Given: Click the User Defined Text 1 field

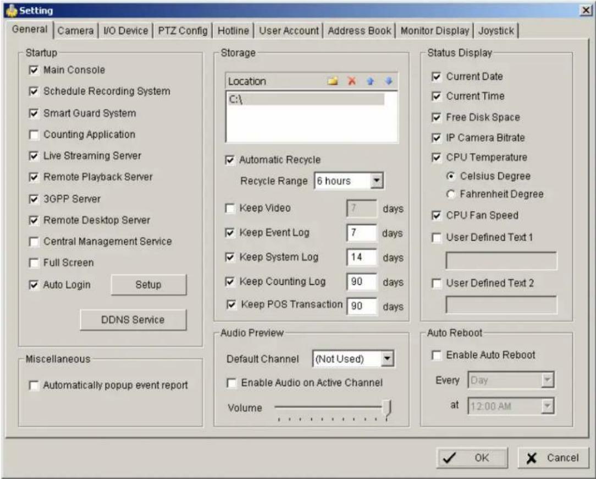Looking at the screenshot, I should coord(501,261).
